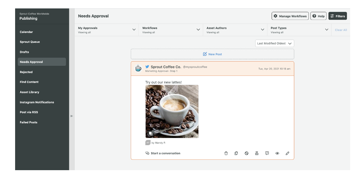Viewport: 362px width, 183px height.
Task: Toggle the Filters button
Action: [x=338, y=16]
